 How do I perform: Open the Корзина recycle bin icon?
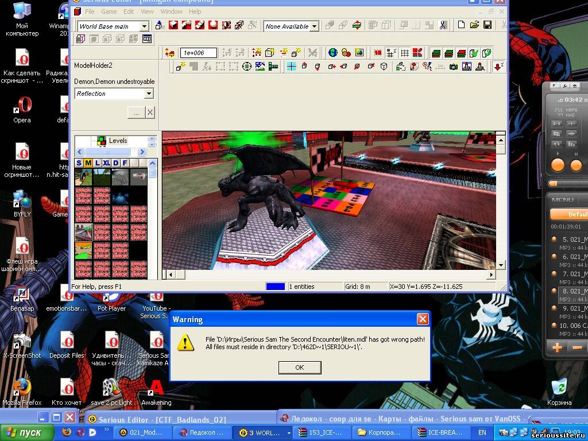click(x=559, y=392)
